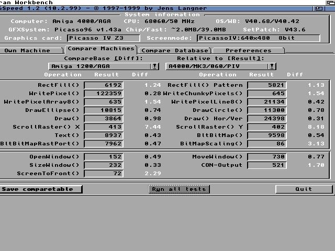This screenshot has height=251, width=335.
Task: Click the BltBitMap() result 9598
Action: [267, 135]
